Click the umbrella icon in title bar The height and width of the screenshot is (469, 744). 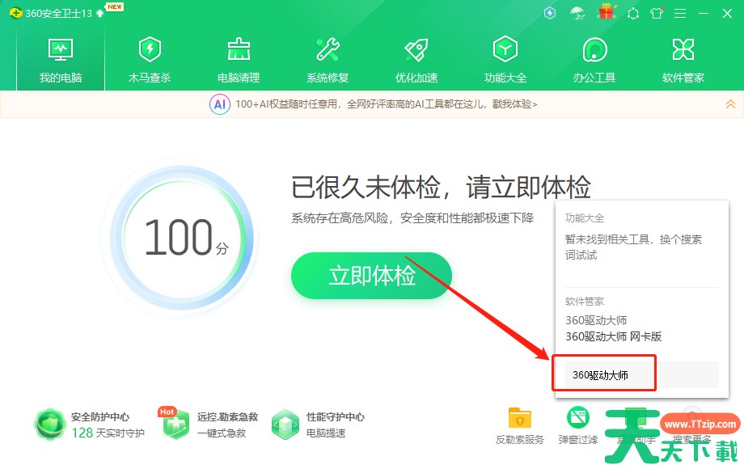pos(577,13)
